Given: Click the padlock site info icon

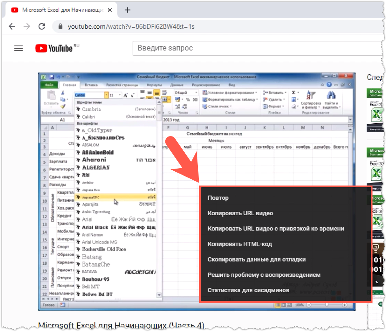Looking at the screenshot, I should 60,26.
